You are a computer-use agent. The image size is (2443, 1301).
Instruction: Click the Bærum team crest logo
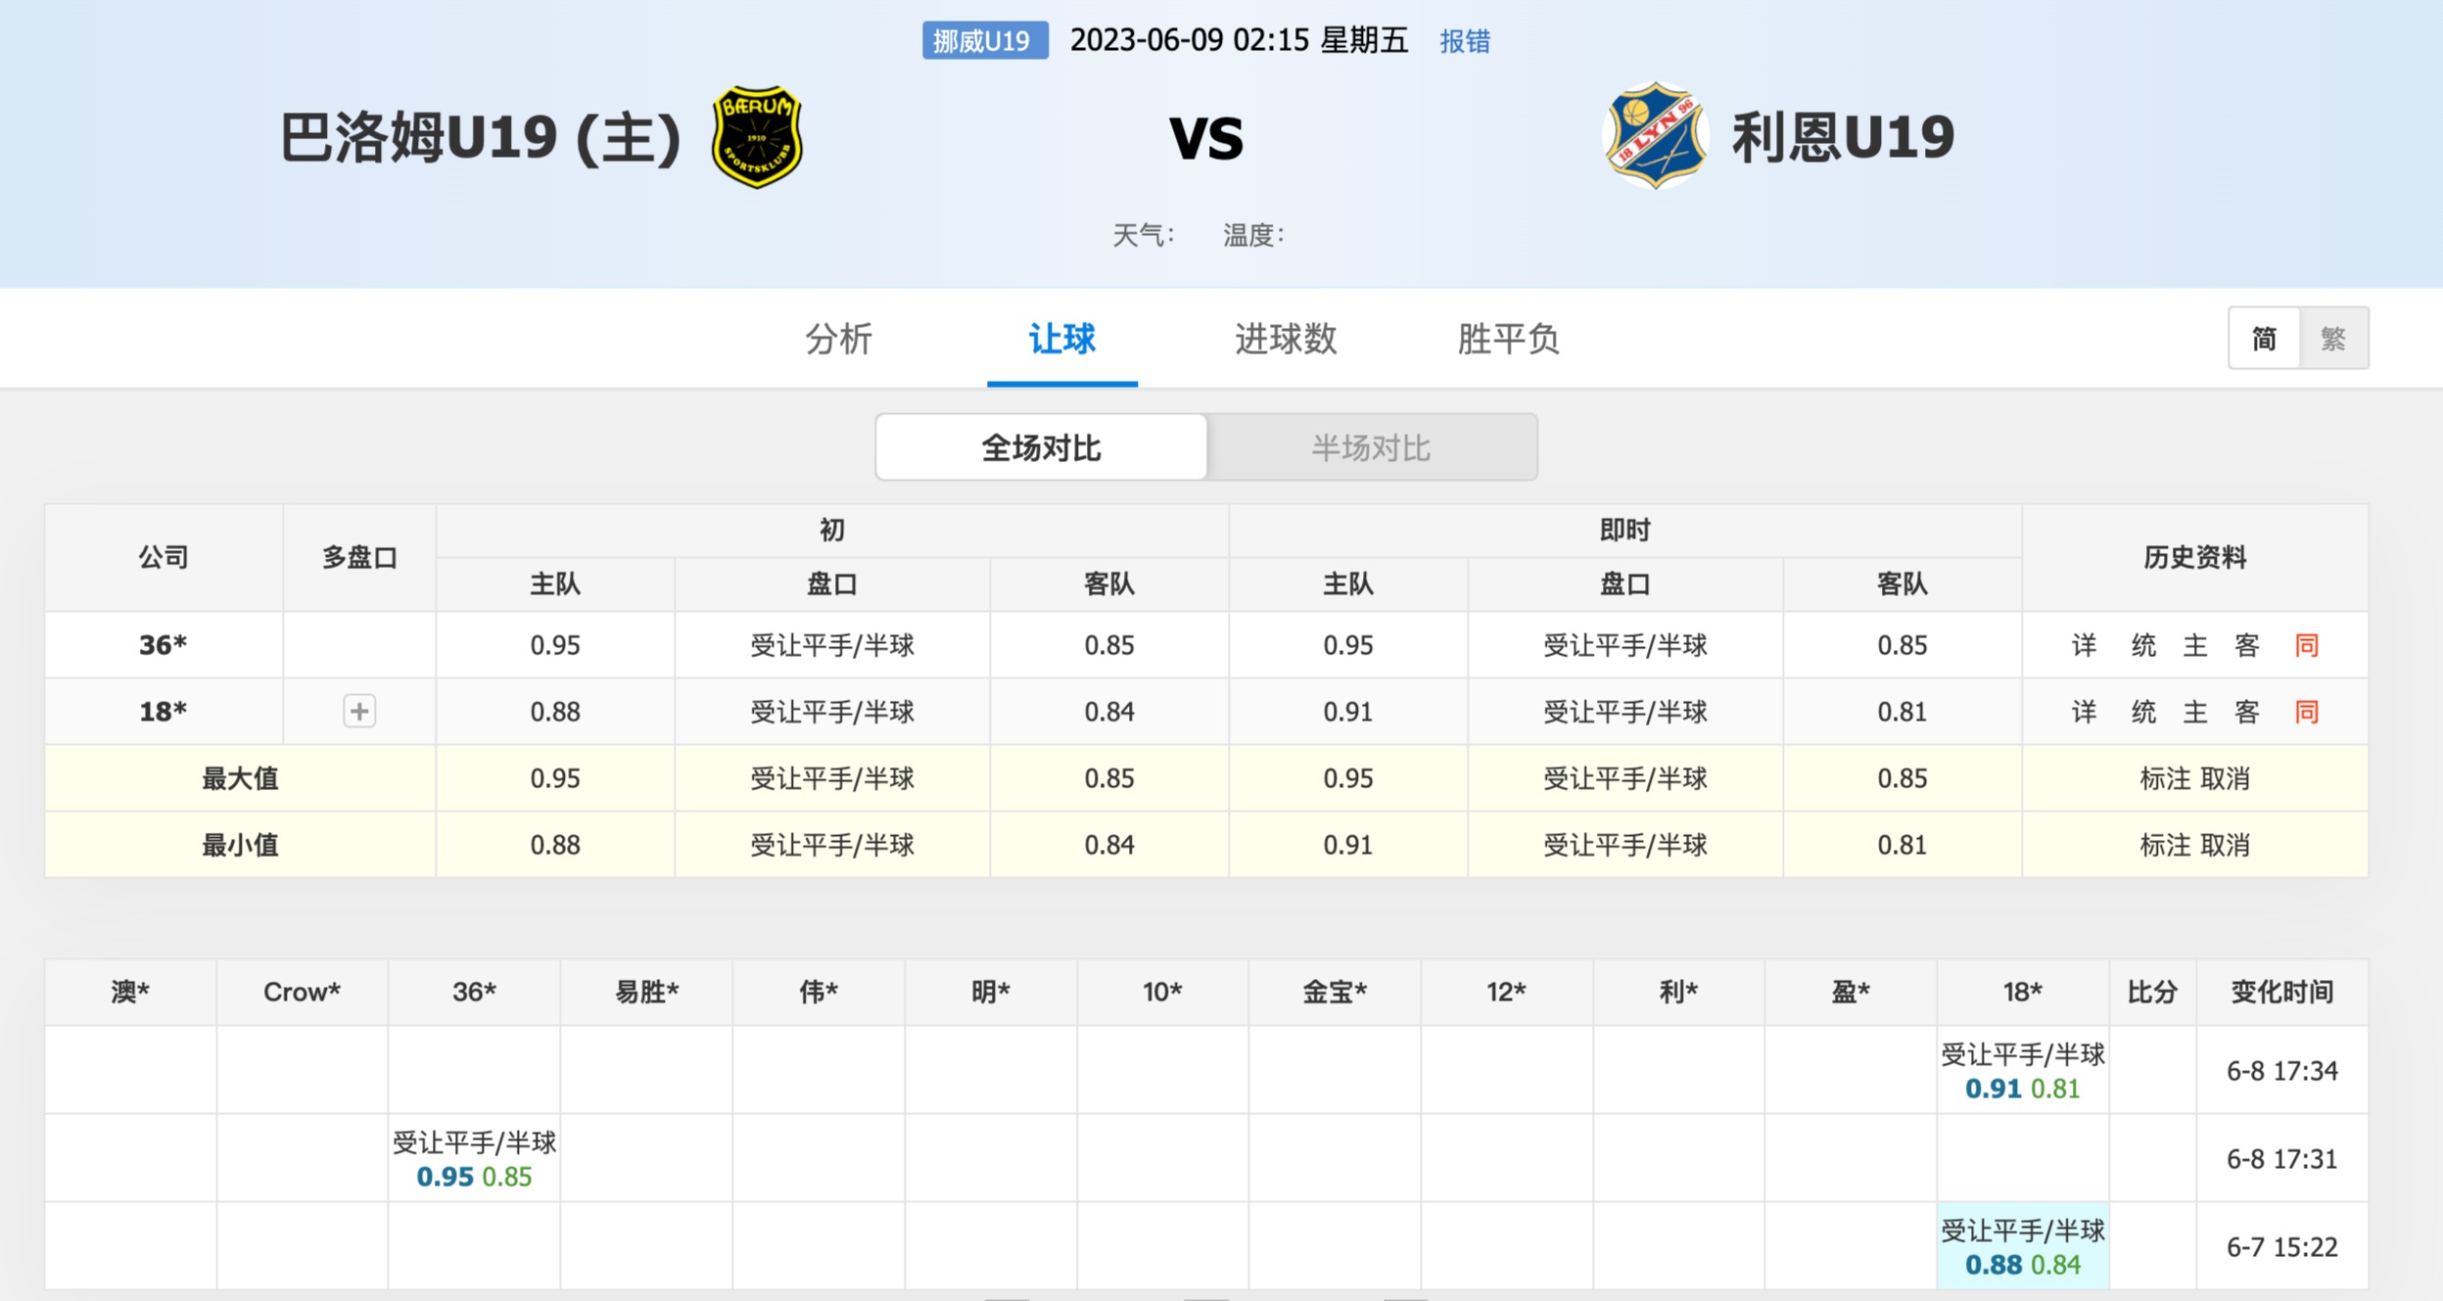pyautogui.click(x=757, y=136)
